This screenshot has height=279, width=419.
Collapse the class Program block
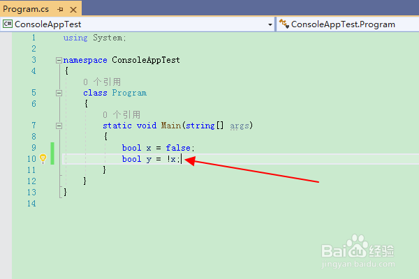[x=59, y=93]
